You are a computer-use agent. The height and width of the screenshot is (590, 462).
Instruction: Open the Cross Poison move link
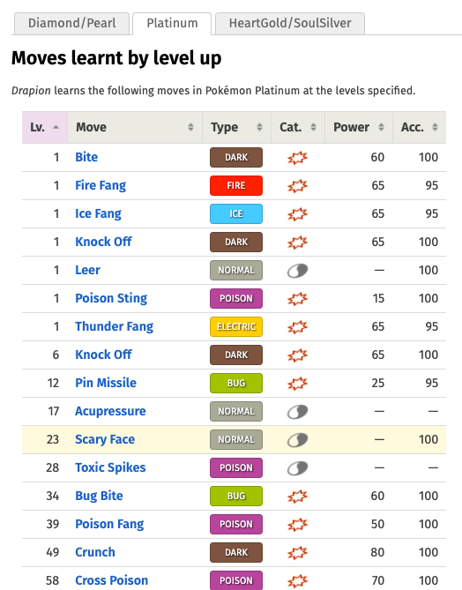[x=112, y=580]
